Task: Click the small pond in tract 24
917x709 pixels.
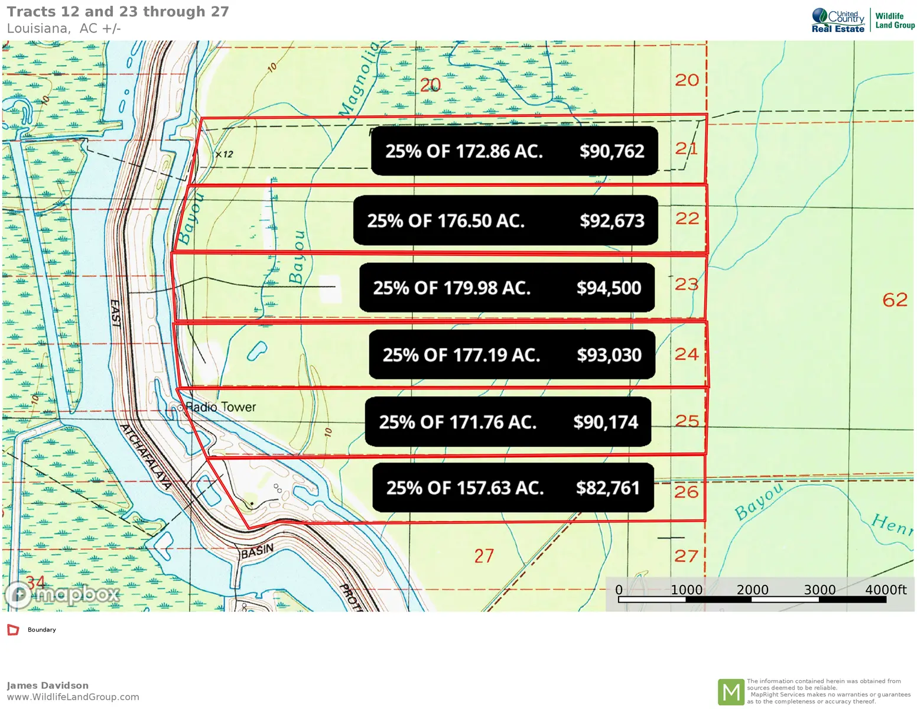Action: point(256,351)
